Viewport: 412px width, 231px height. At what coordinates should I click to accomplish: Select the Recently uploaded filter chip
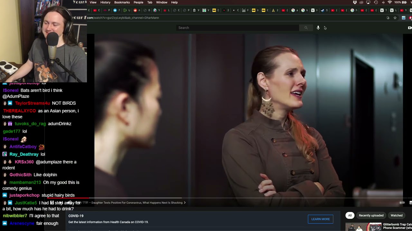(x=371, y=215)
